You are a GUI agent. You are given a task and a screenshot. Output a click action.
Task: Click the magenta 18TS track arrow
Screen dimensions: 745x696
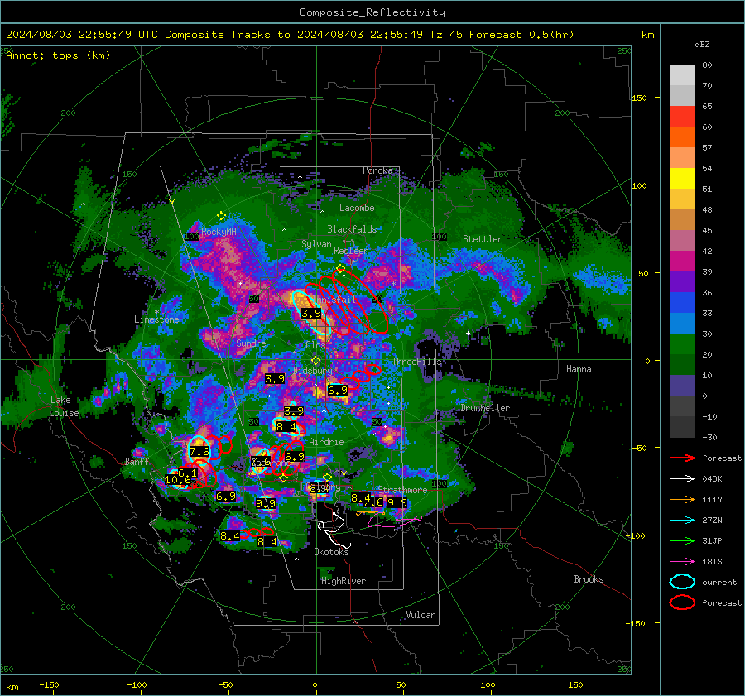(682, 562)
